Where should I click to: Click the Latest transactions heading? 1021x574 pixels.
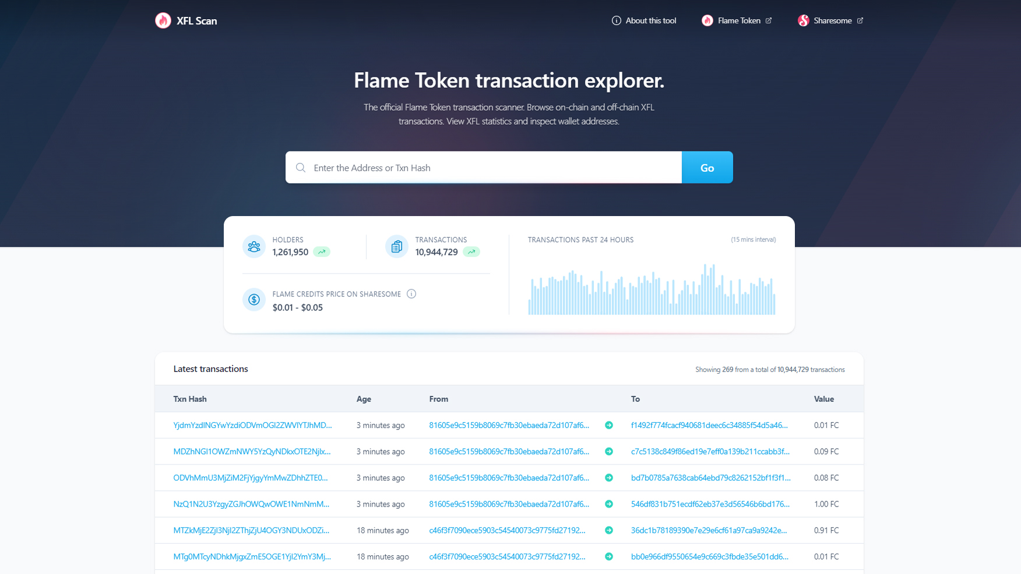point(210,369)
